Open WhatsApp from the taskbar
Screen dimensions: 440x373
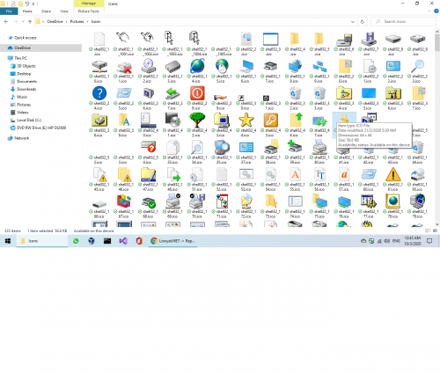76,241
